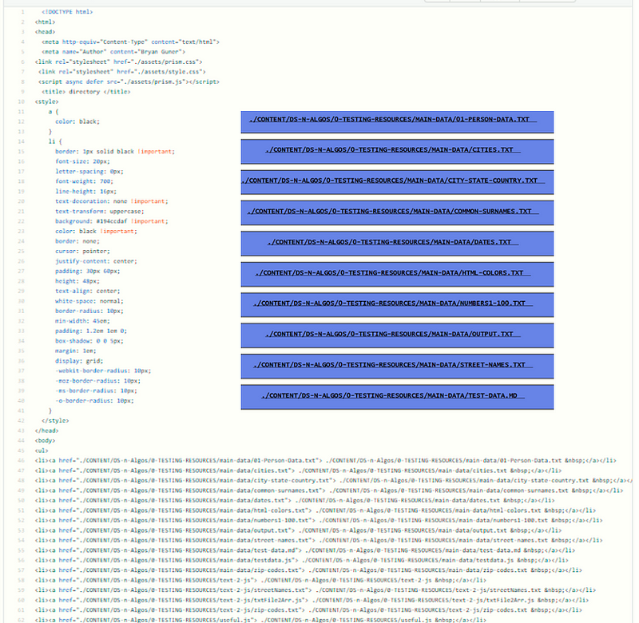Click the <body> tag line
The width and height of the screenshot is (639, 623).
coord(45,440)
